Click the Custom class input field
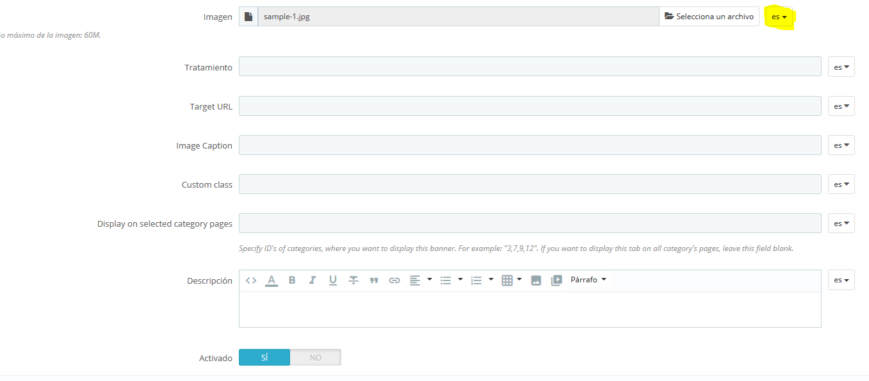The width and height of the screenshot is (869, 381). pos(530,184)
